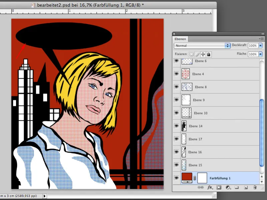Click the Farbfüllung 1 layer name
267x200 pixels.
pyautogui.click(x=220, y=178)
